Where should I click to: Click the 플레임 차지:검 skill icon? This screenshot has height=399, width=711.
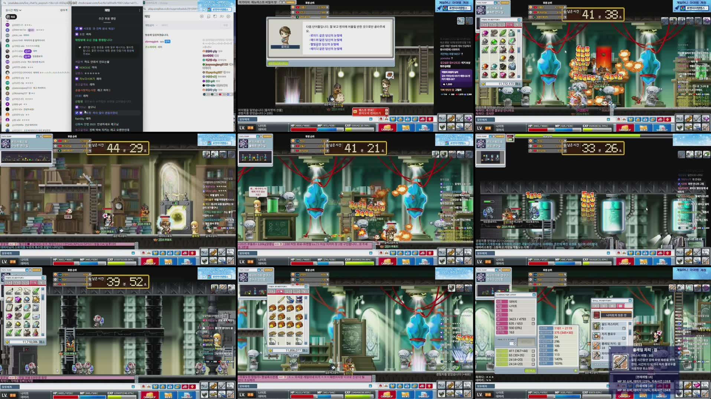coord(596,346)
